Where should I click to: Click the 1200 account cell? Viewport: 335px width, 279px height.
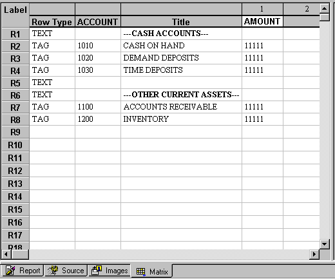click(x=98, y=119)
